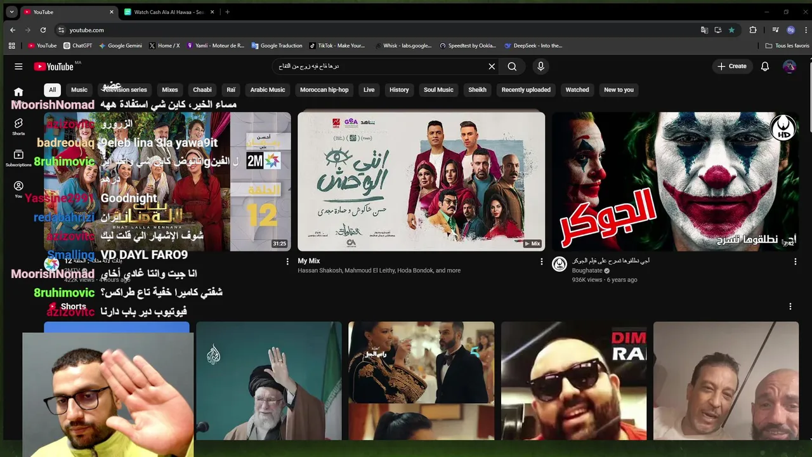The image size is (812, 457).
Task: Go back with the browser back arrow
Action: click(x=13, y=30)
